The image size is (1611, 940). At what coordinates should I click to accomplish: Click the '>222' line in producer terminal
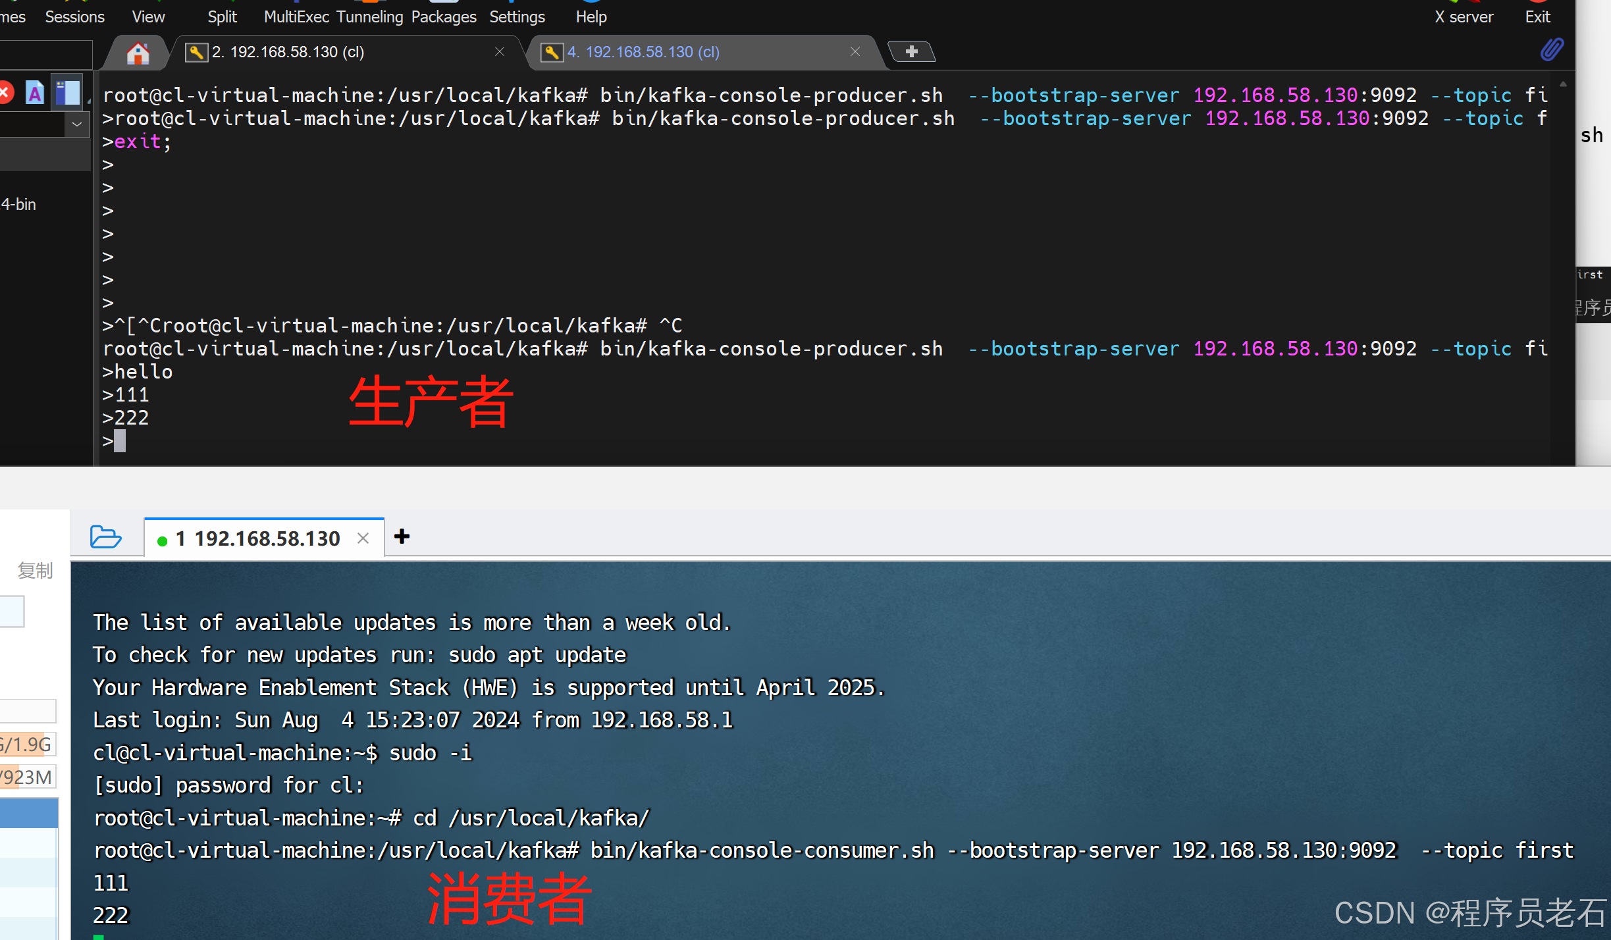pyautogui.click(x=126, y=418)
